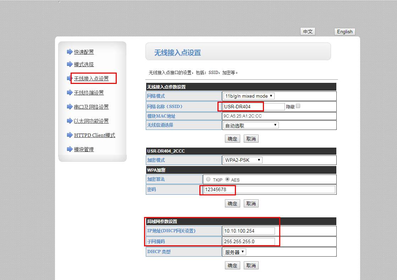Screen dimensions: 397x280
Task: Select the AES encryption radio button
Action: click(227, 179)
